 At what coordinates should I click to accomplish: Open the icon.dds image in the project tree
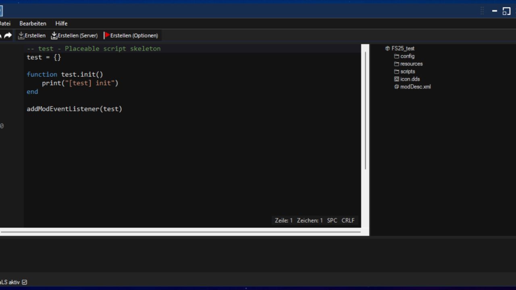[397, 79]
